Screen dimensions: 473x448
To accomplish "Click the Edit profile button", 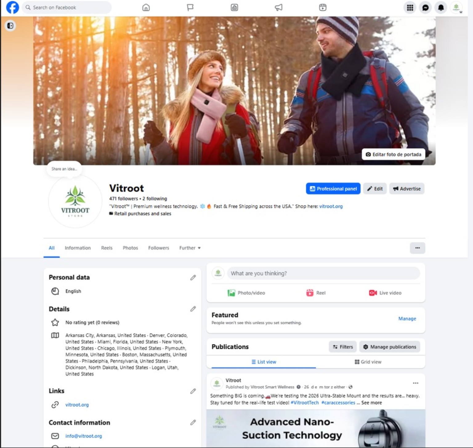I will 375,189.
